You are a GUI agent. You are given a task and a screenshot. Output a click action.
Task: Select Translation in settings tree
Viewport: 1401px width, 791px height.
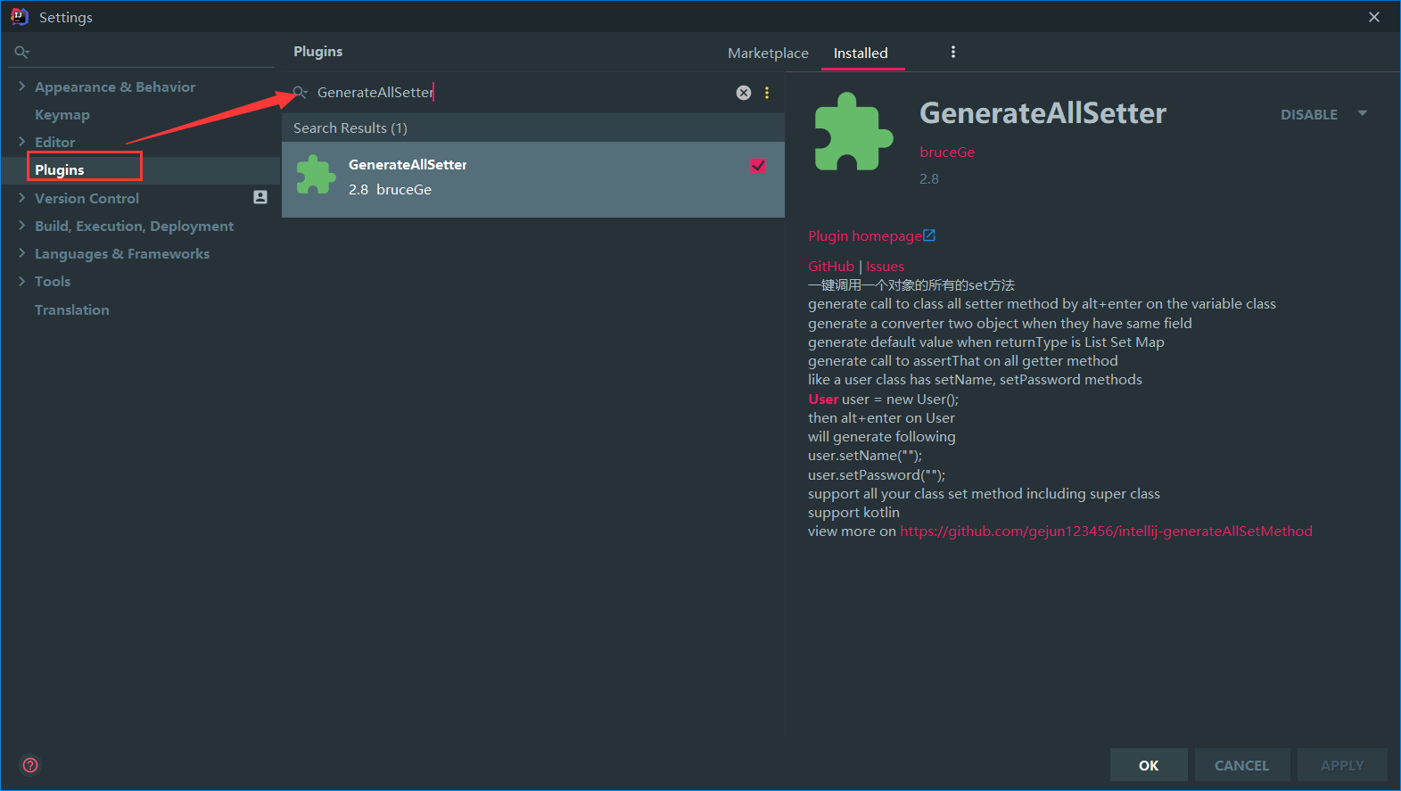coord(72,309)
